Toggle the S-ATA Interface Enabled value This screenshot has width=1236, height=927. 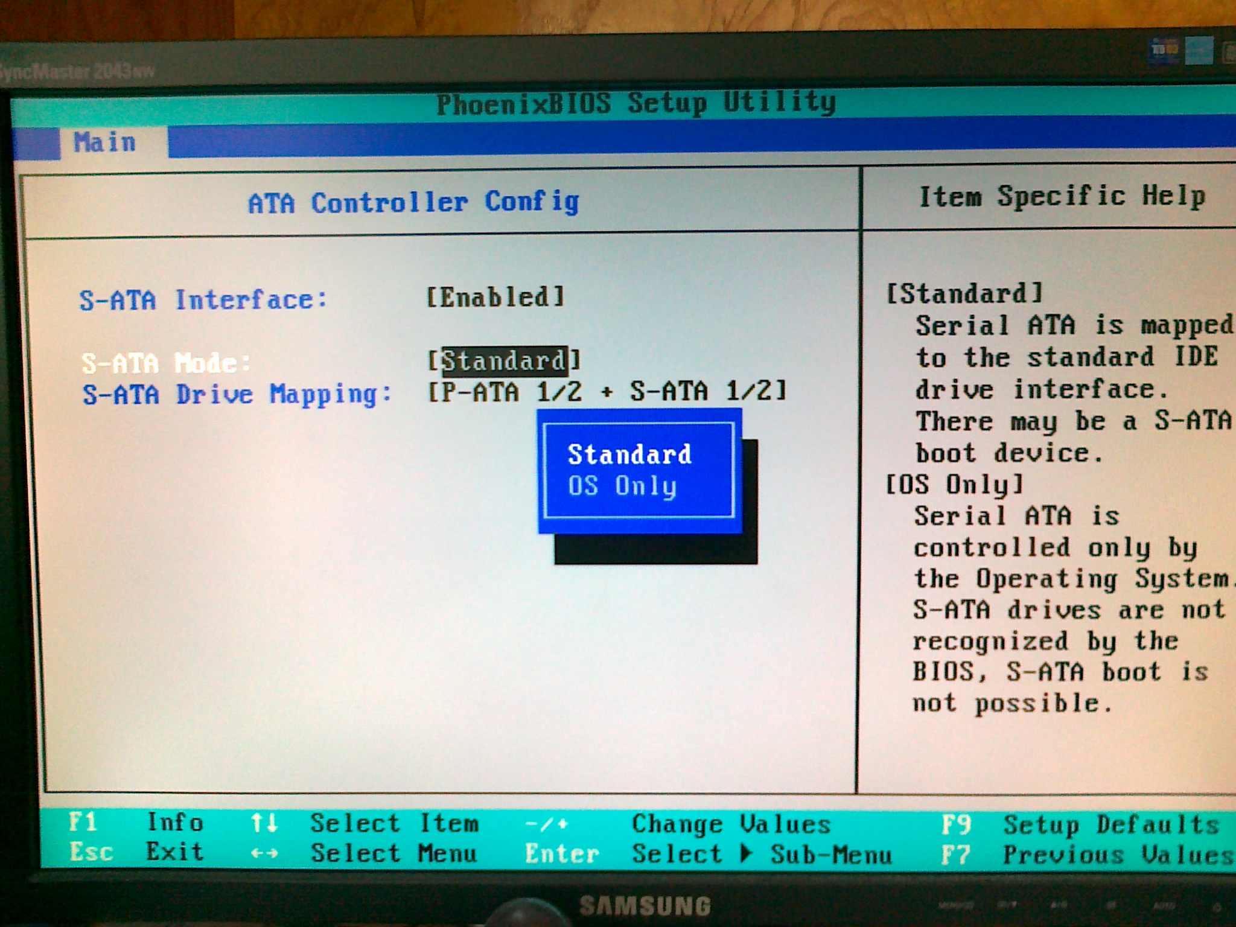pyautogui.click(x=495, y=298)
